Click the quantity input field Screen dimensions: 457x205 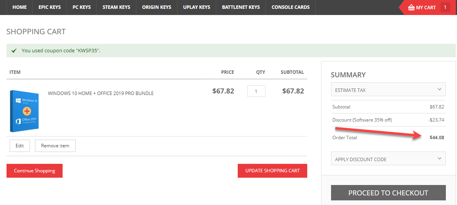point(256,91)
